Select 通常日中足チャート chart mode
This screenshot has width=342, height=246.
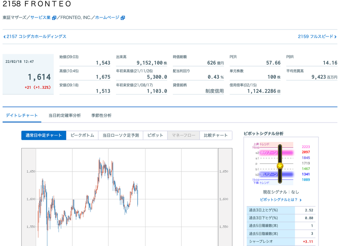[x=44, y=135]
